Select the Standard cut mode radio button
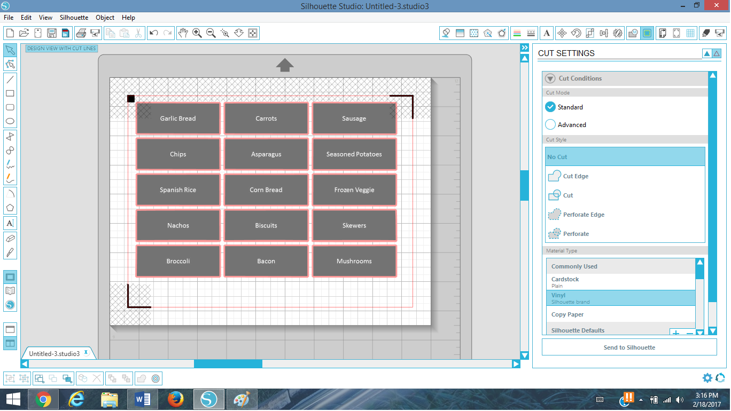 pos(550,107)
